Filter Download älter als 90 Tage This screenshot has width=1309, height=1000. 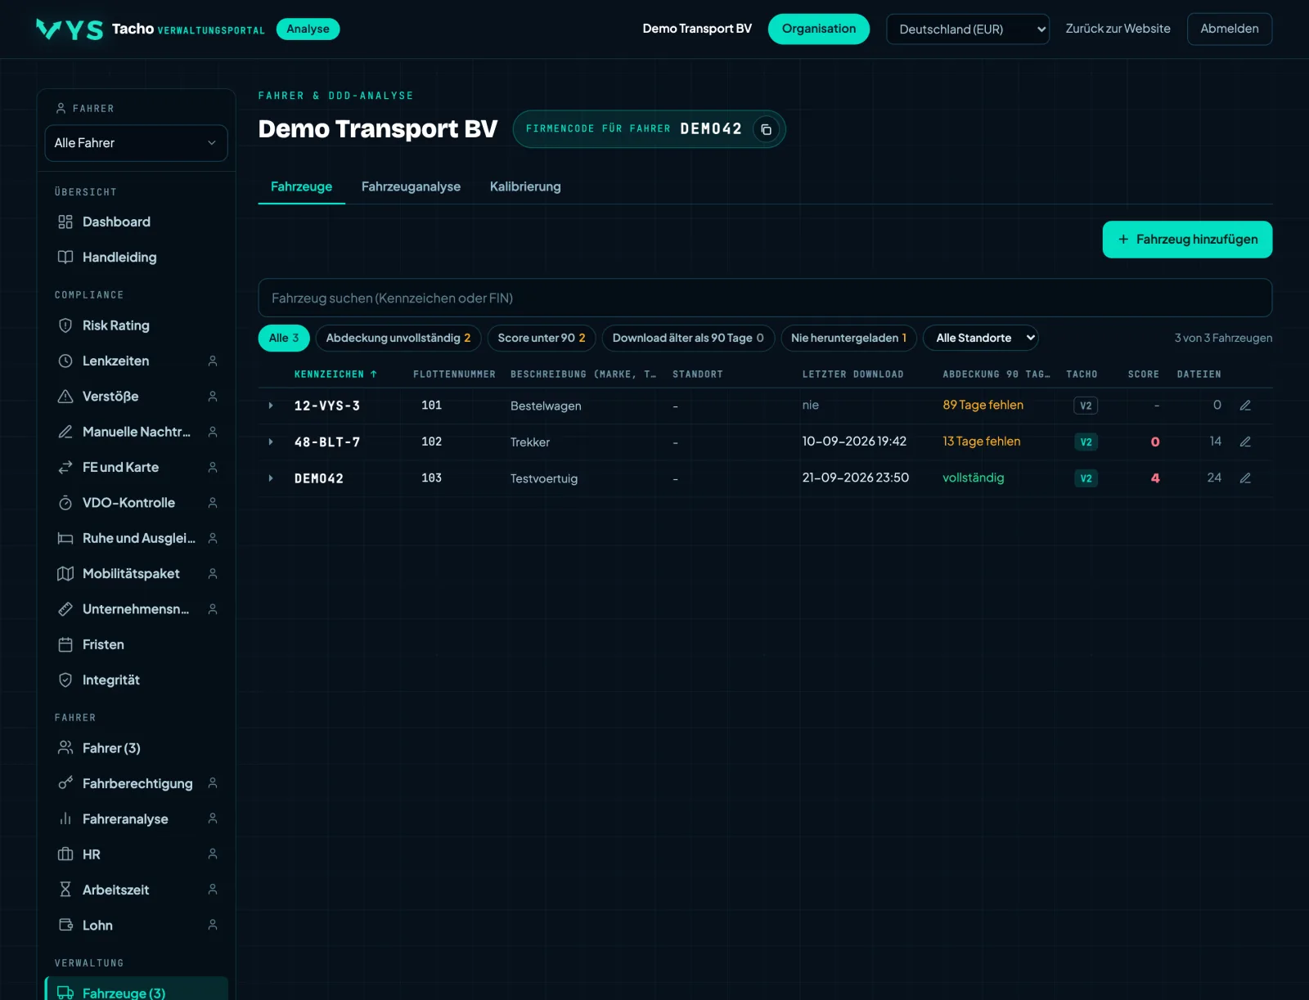(x=688, y=338)
